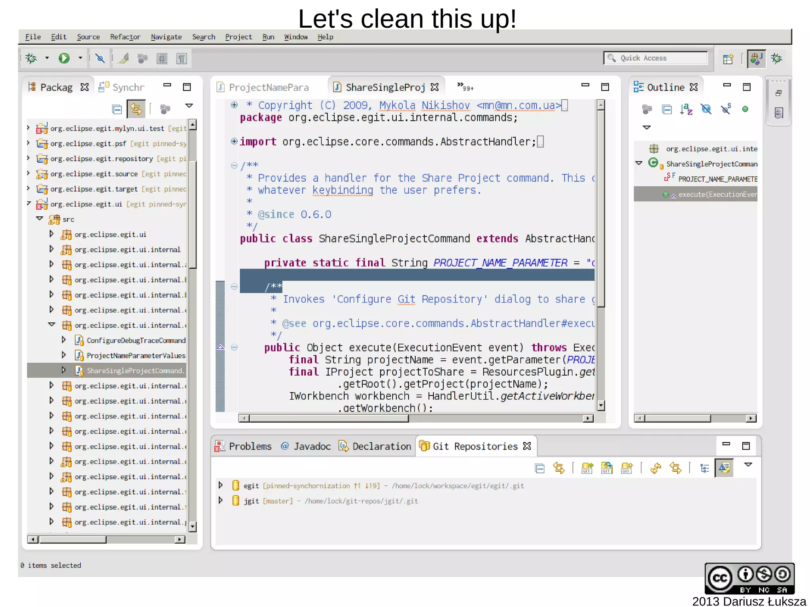The image size is (810, 607).
Task: Click Hierarchical branch layout icon in Git Repositories
Action: click(704, 468)
